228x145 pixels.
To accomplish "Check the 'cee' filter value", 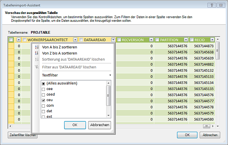I will [x=43, y=89].
